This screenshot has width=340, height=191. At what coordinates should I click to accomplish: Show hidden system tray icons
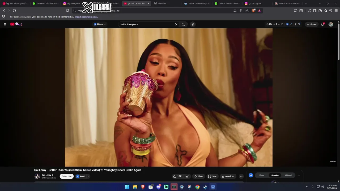coord(307,187)
